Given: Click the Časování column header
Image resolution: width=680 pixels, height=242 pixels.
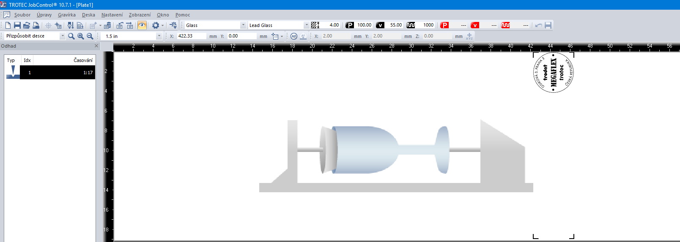Looking at the screenshot, I should pyautogui.click(x=83, y=60).
